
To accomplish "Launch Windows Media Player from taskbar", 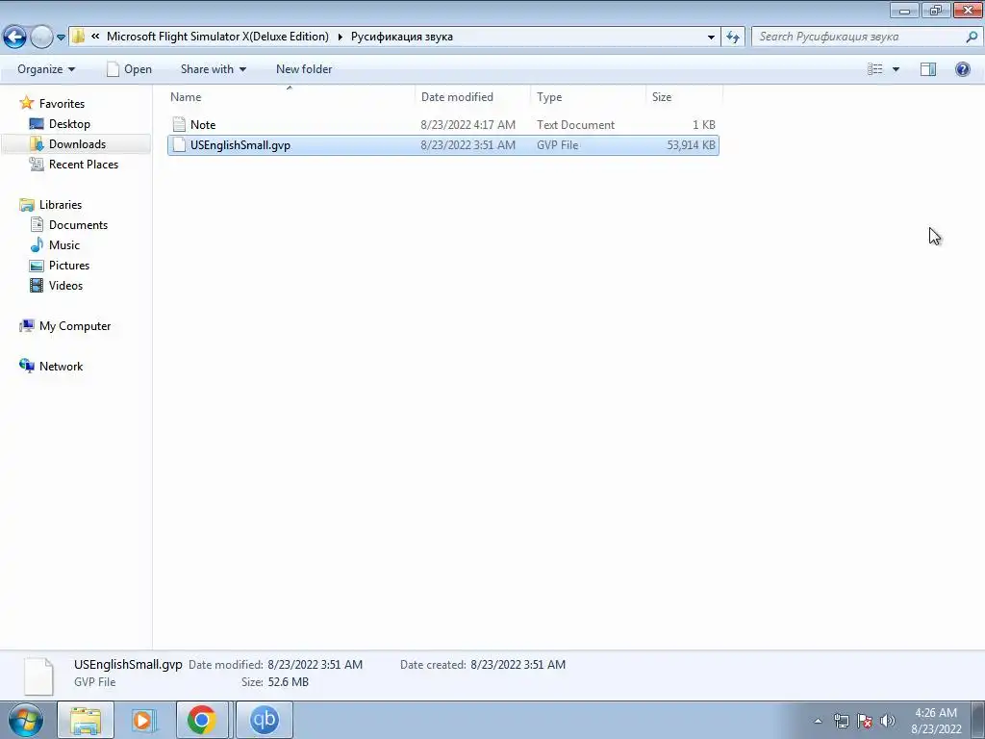I will pyautogui.click(x=144, y=720).
